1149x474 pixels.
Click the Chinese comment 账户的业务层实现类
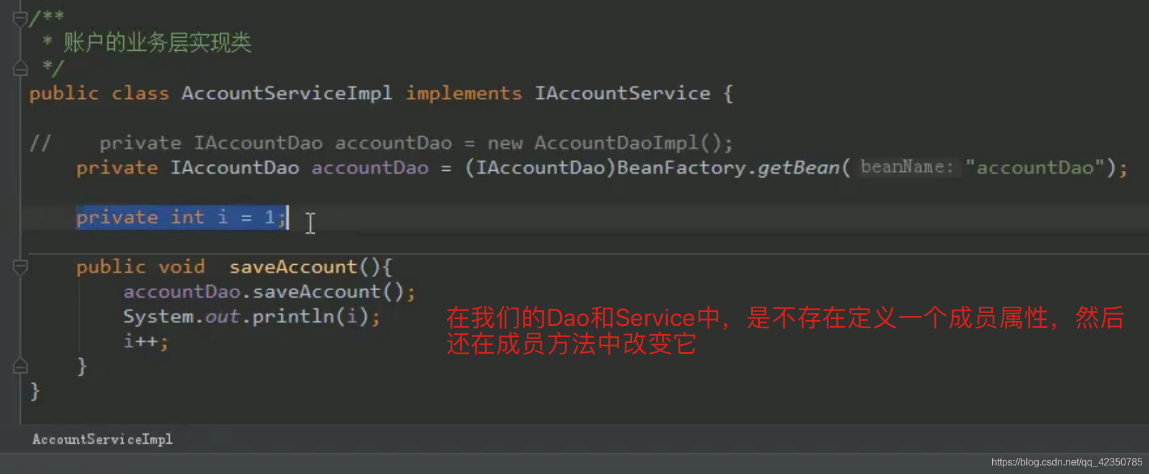157,43
